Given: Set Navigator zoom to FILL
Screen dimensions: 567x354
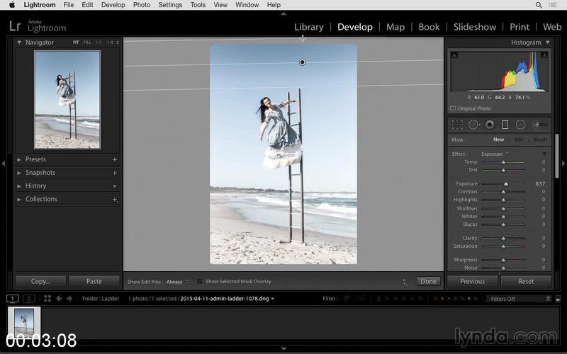Looking at the screenshot, I should pos(87,42).
